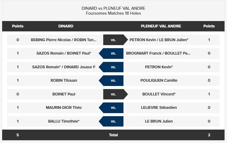
Task: Click the blue vs. arrow beside BROGNIART Franck
Action: (x=111, y=53)
